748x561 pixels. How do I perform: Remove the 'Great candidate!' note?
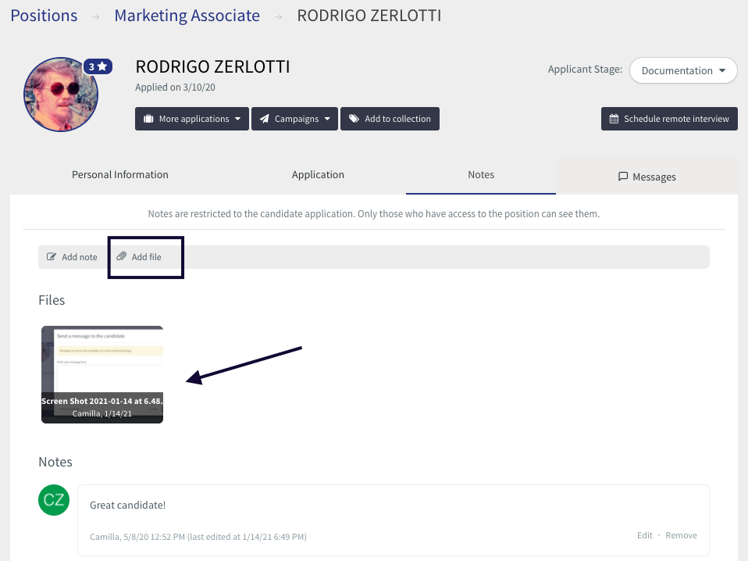[681, 535]
